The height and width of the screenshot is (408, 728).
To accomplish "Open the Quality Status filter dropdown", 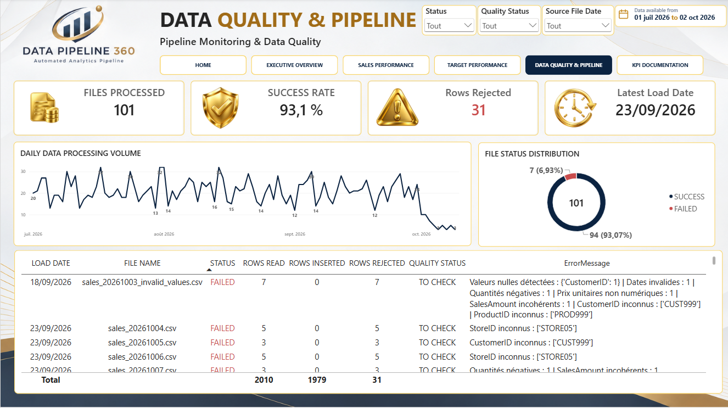I will [509, 26].
